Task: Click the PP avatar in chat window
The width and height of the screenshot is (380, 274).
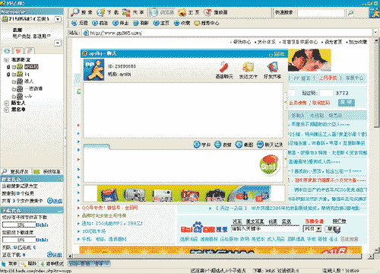Action: point(93,70)
